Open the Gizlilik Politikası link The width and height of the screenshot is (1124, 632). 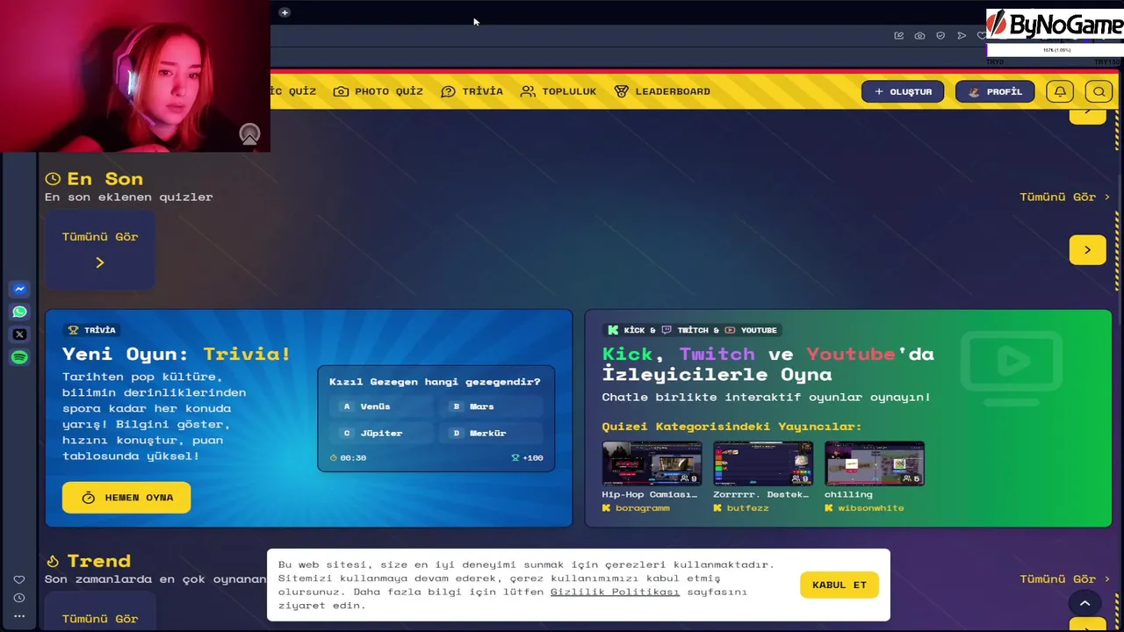(x=615, y=592)
